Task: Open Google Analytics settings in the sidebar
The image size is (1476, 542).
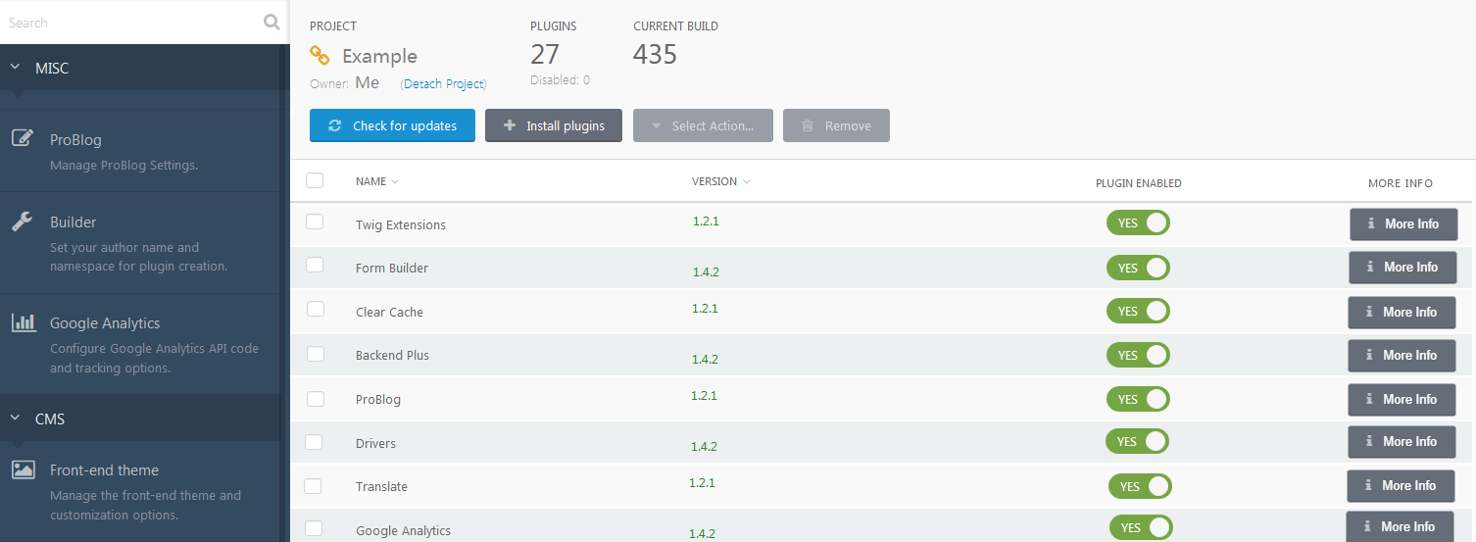Action: (140, 344)
